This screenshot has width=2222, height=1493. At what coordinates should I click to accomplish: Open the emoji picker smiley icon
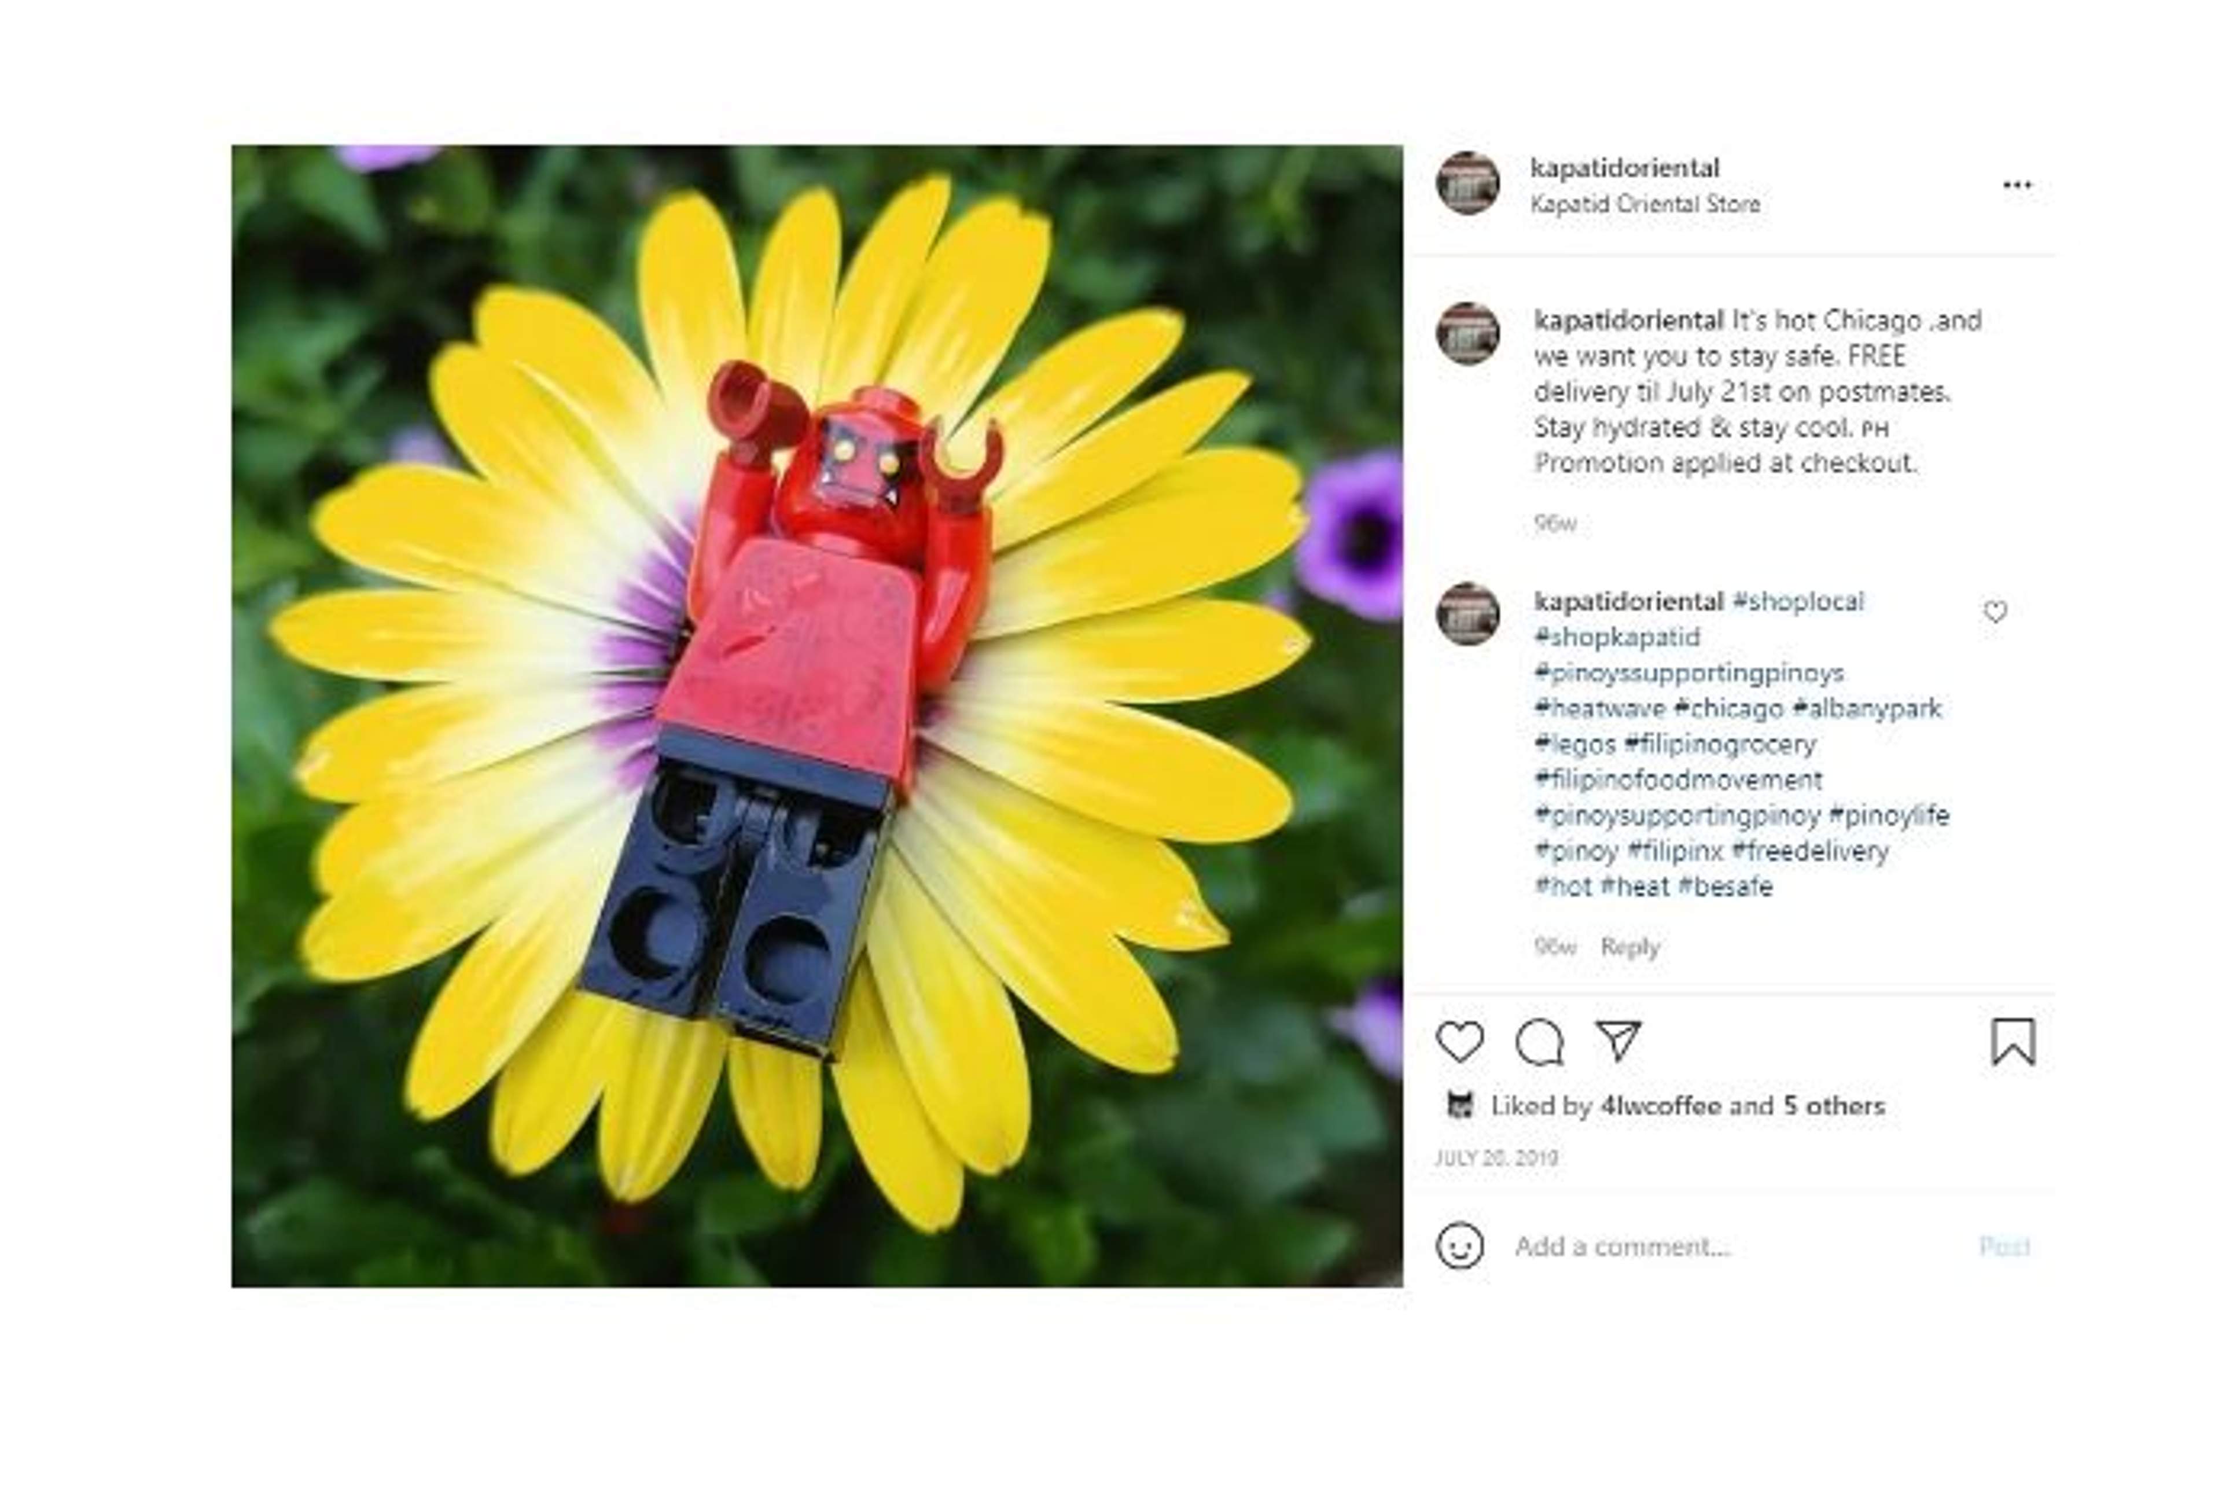(x=1459, y=1245)
